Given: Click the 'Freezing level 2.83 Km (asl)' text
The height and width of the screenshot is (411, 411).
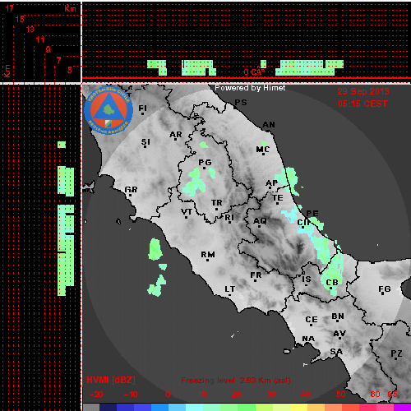Looking at the screenshot, I should point(236,381).
